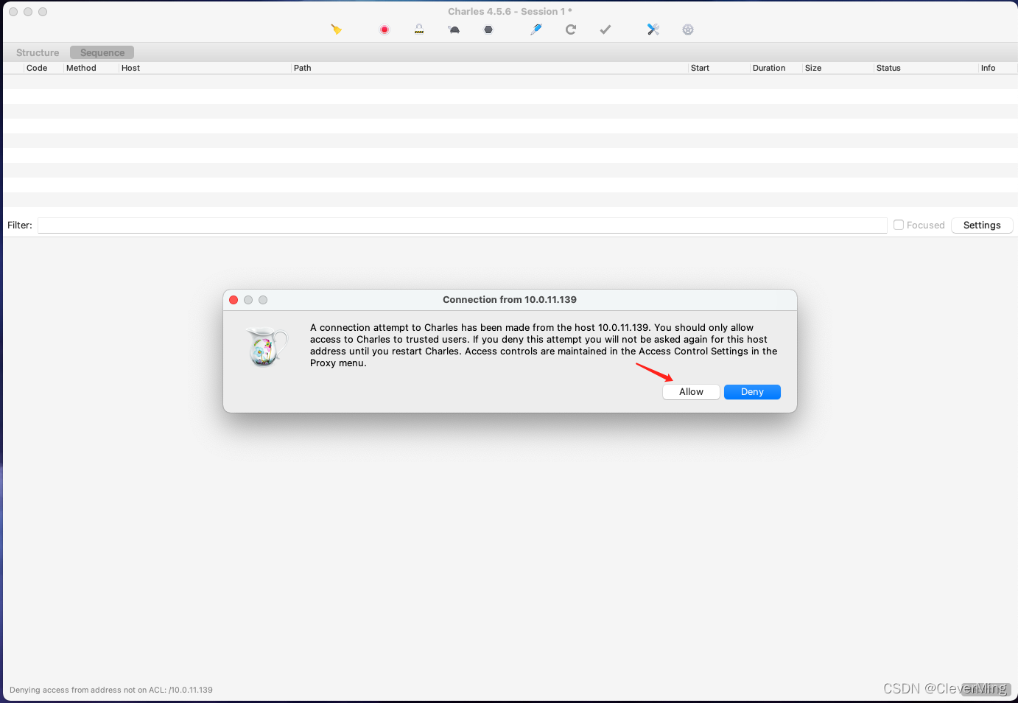
Task: Click the Charles pitcher icon in dialog
Action: coord(266,347)
